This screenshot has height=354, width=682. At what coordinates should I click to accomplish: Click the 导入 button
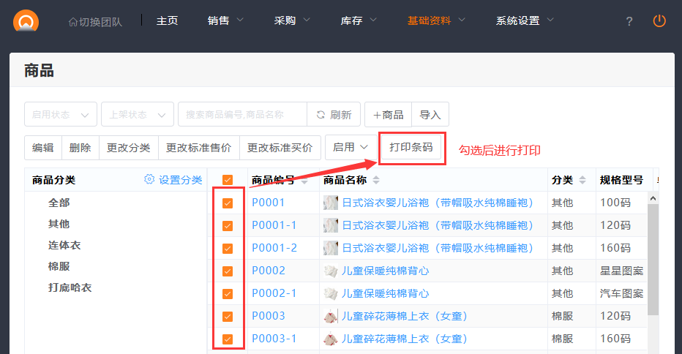tap(430, 115)
